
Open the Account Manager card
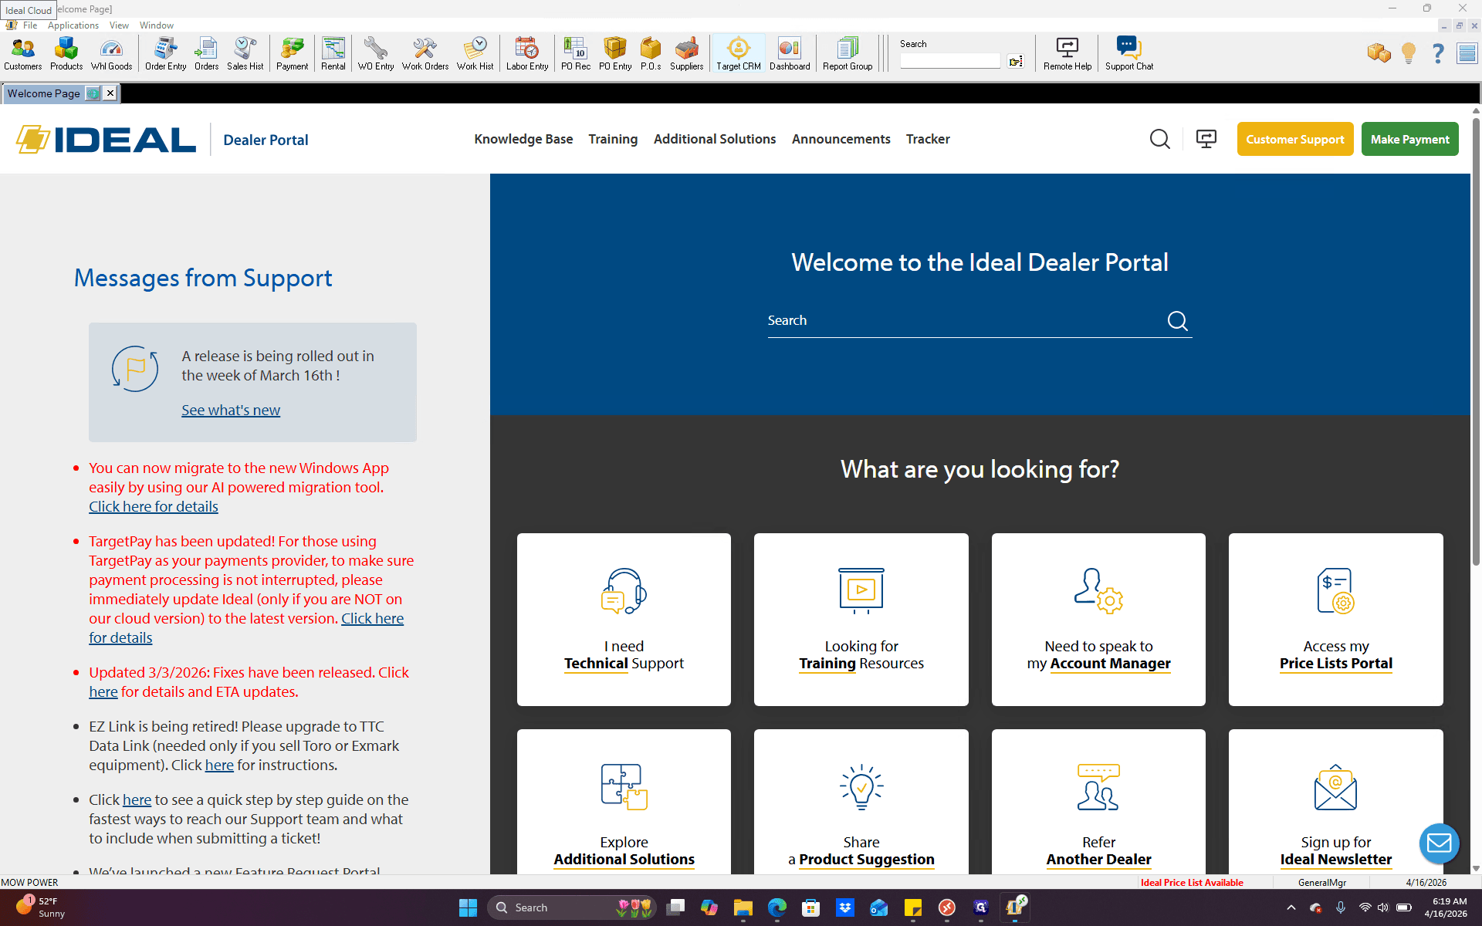pos(1098,619)
